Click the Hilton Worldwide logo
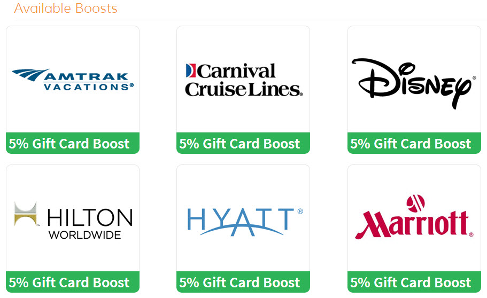The height and width of the screenshot is (298, 487). pyautogui.click(x=74, y=220)
